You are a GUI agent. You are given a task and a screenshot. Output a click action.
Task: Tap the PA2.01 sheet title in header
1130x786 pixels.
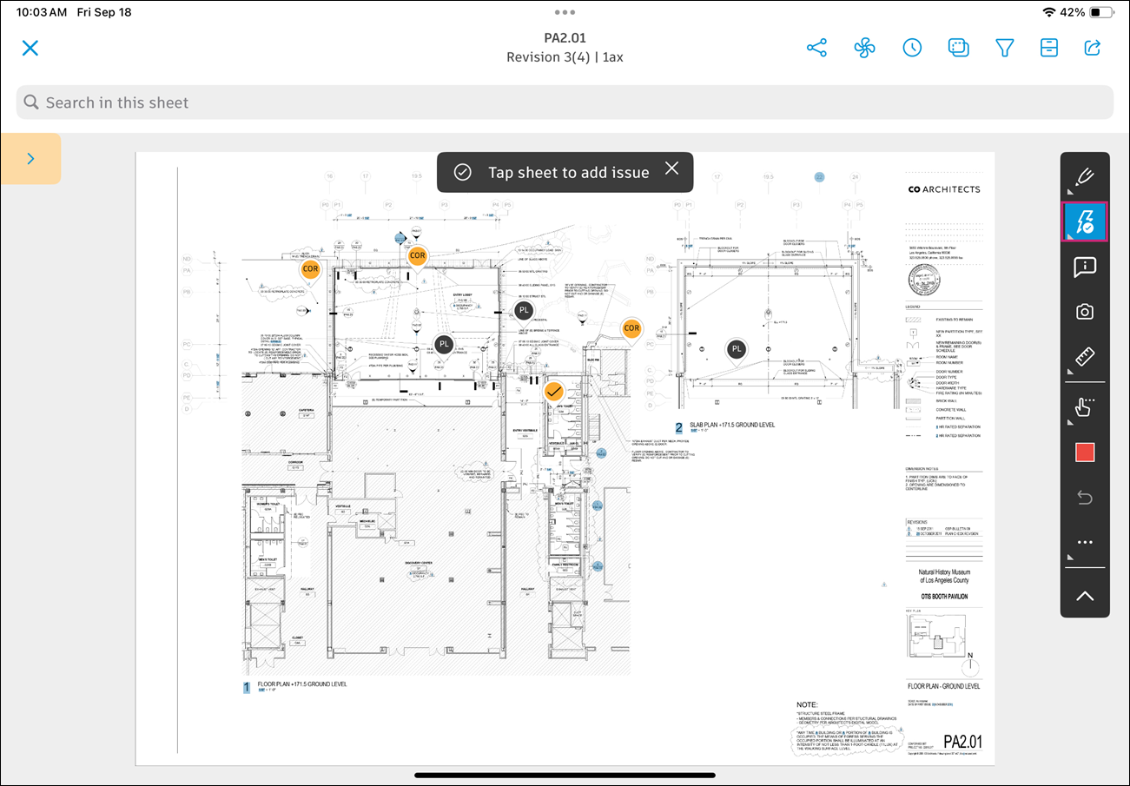(565, 38)
